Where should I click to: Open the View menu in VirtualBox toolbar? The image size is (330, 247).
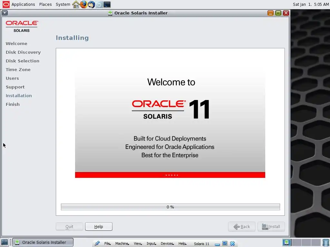(x=138, y=243)
